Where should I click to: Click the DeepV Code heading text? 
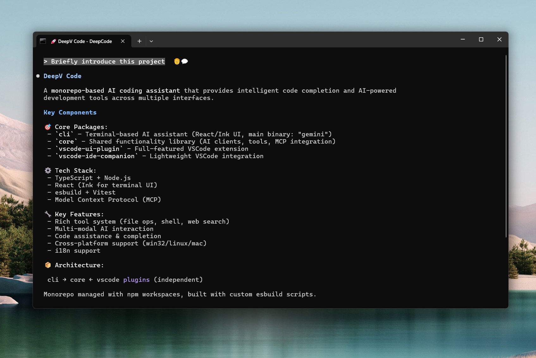[62, 76]
